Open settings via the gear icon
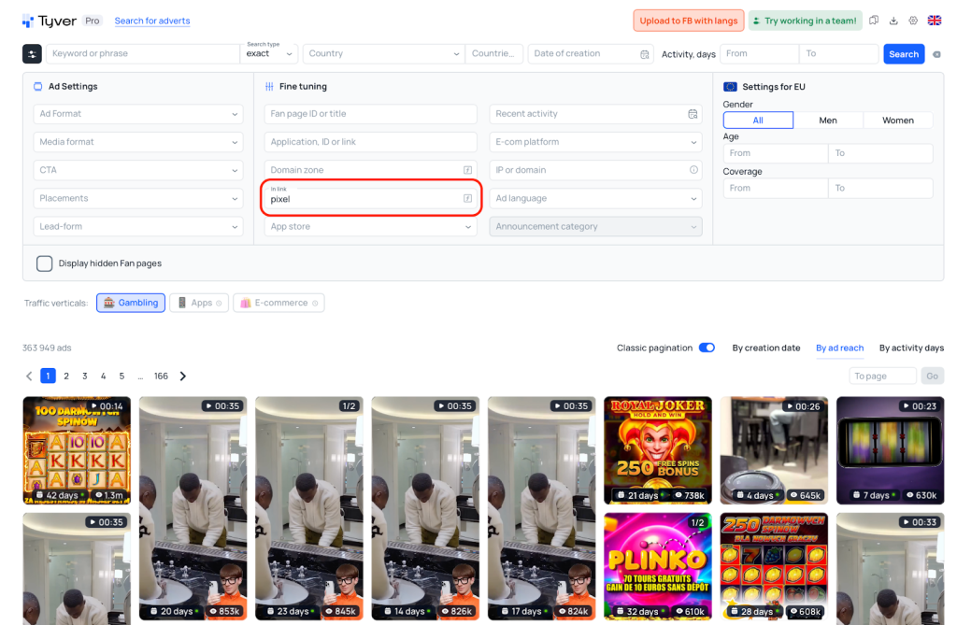Screen dimensions: 957x625 (913, 21)
